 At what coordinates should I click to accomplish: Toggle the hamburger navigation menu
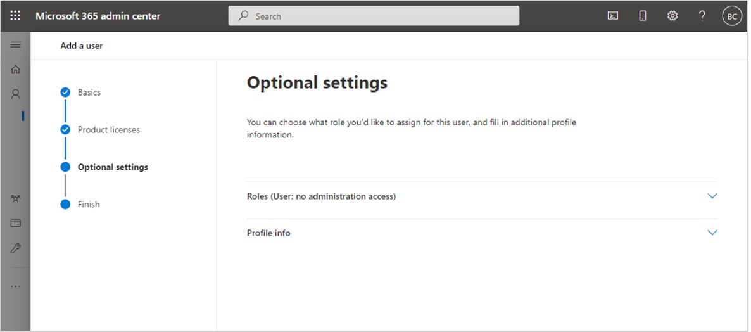tap(15, 44)
